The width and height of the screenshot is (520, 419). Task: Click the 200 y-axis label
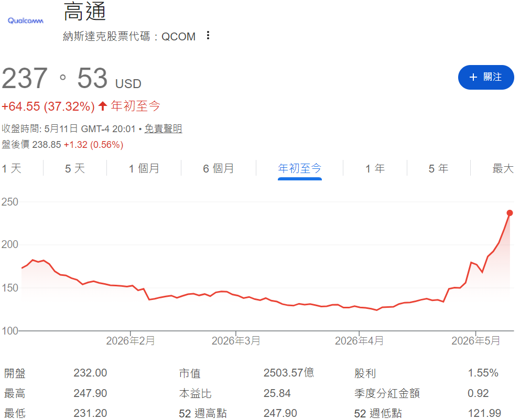[x=9, y=244]
